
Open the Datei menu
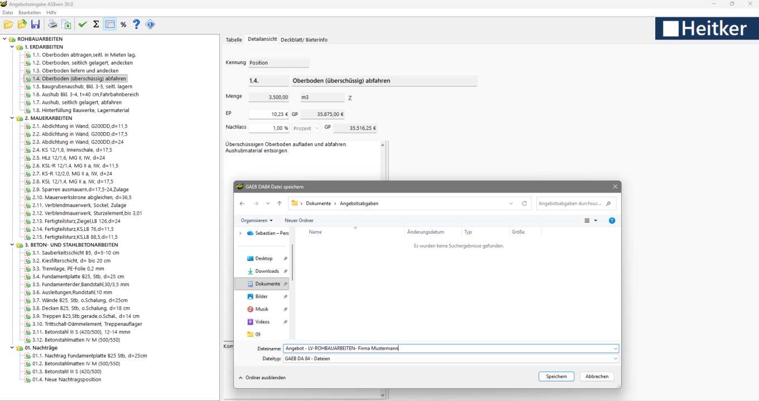click(x=8, y=12)
